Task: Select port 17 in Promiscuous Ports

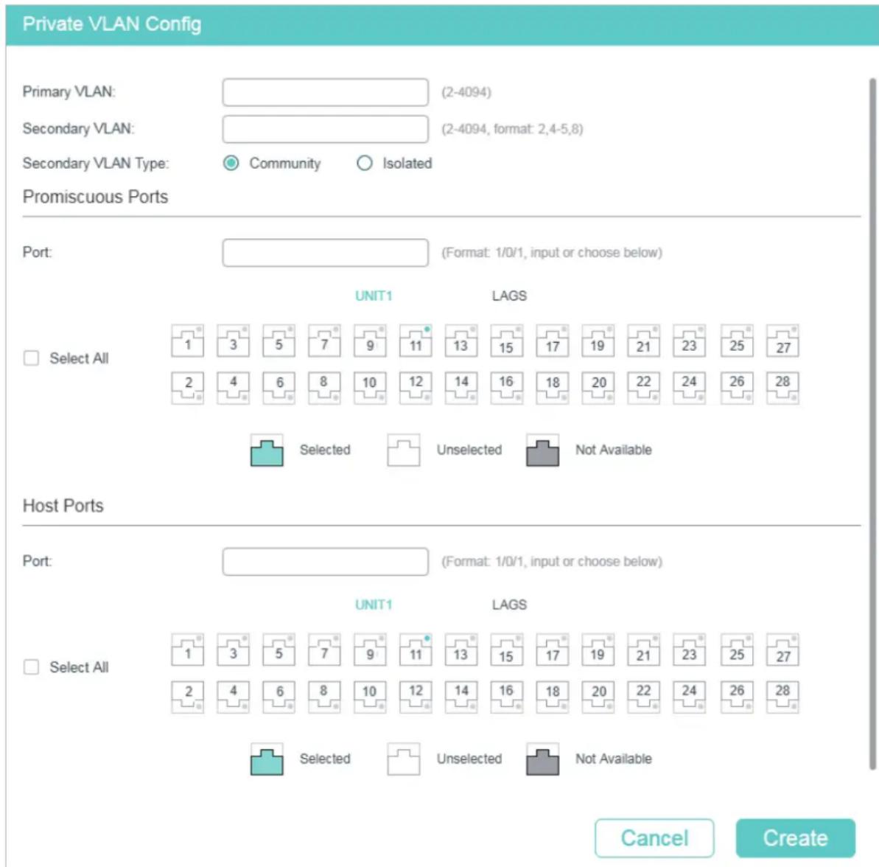Action: point(552,341)
